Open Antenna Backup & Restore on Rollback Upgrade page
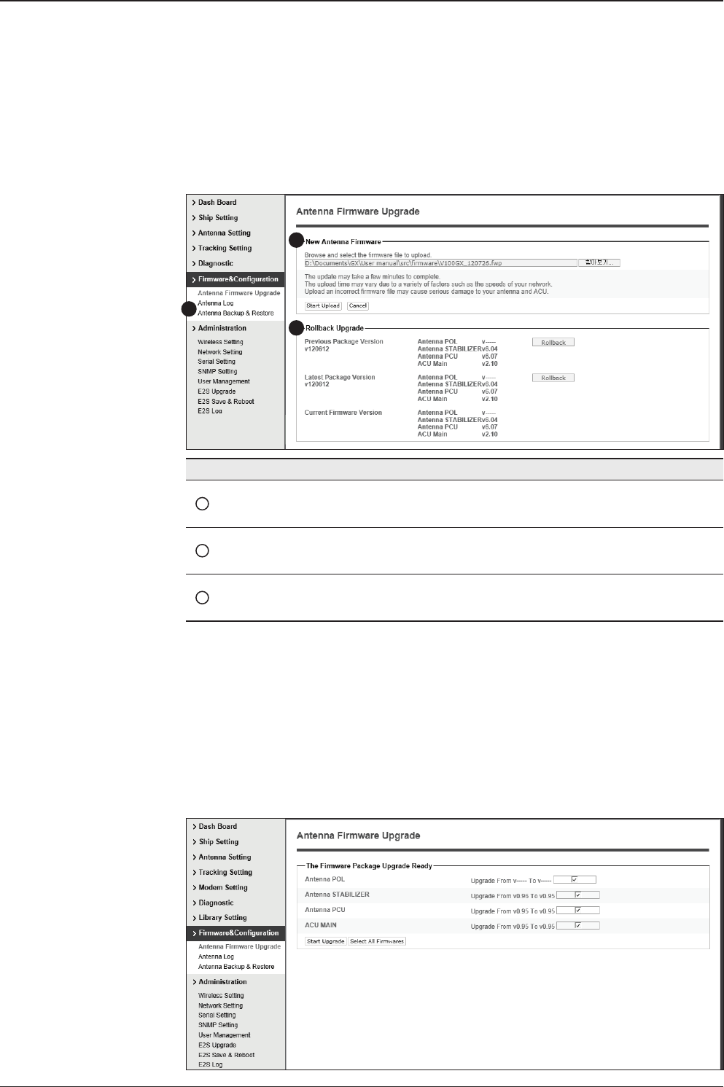This screenshot has height=1087, width=724. coord(236,313)
